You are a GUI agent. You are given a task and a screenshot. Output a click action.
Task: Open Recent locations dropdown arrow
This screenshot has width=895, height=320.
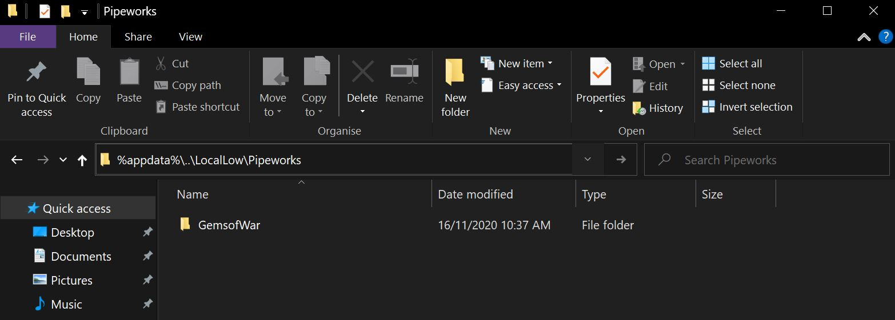(63, 160)
